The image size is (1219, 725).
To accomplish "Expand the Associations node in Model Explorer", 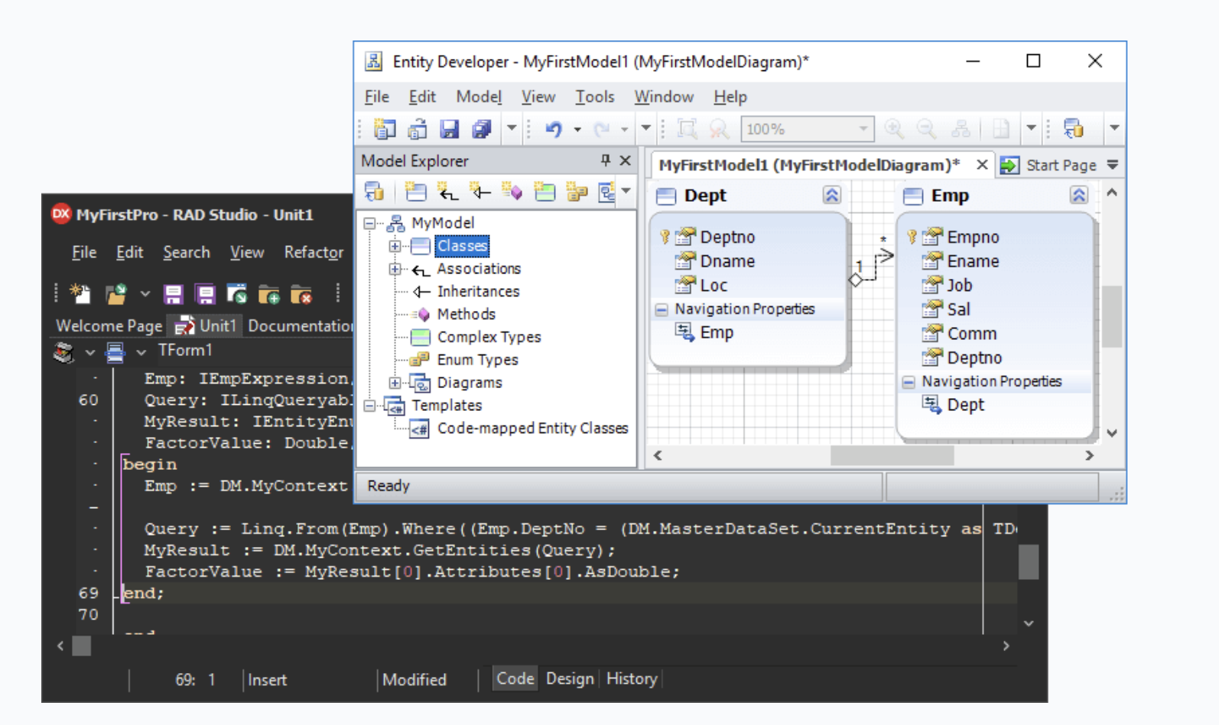I will pyautogui.click(x=395, y=269).
